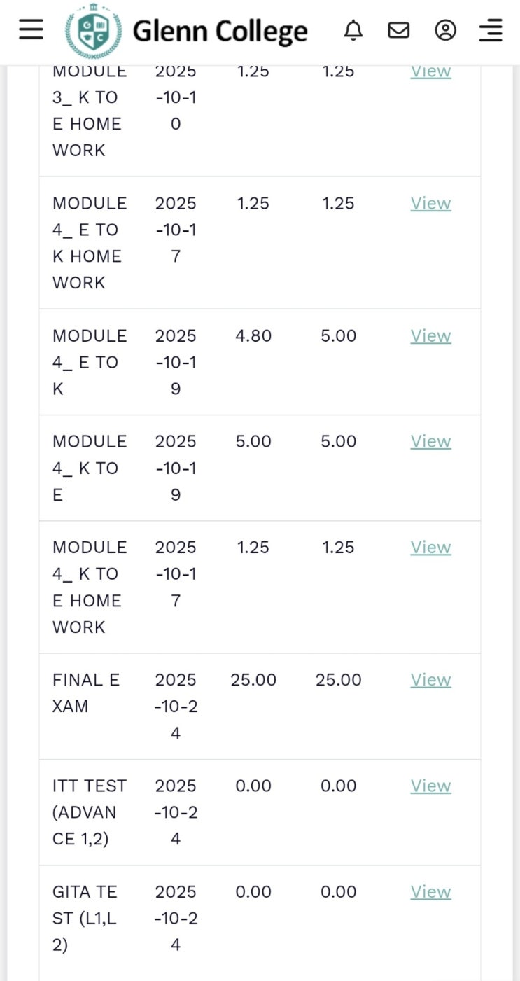View Module 4 K to E scored 5.00
The width and height of the screenshot is (520, 981).
click(430, 441)
